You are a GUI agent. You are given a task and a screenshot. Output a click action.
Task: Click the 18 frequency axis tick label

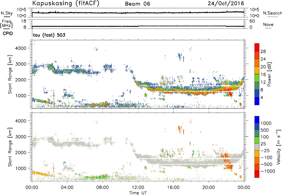coord(24,21)
